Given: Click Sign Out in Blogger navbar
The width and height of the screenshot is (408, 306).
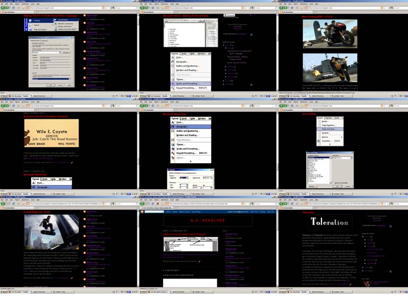Looking at the screenshot, I should (x=271, y=212).
